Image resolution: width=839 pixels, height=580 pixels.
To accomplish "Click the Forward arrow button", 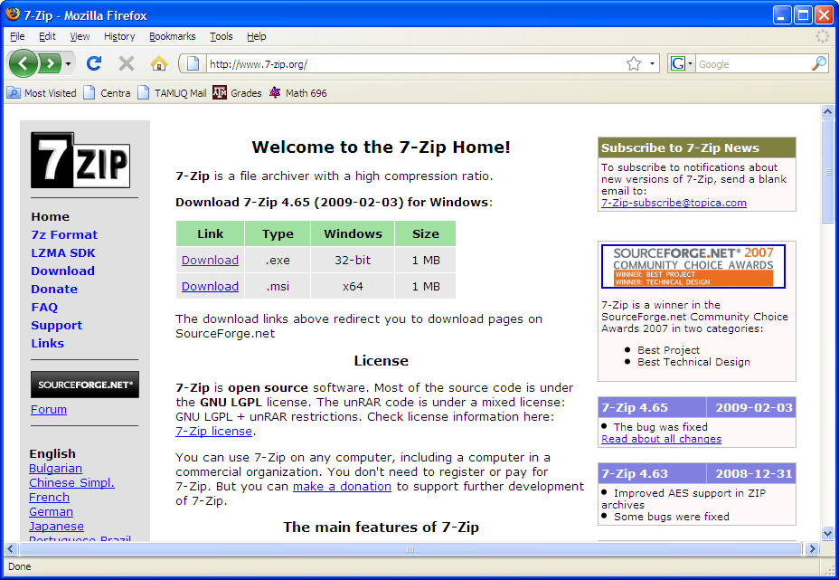I will tap(51, 63).
